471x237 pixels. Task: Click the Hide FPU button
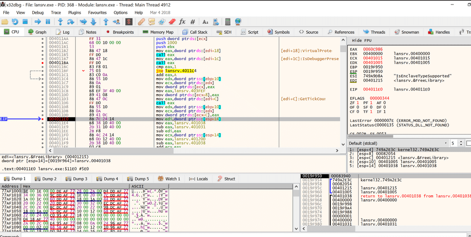(x=362, y=40)
